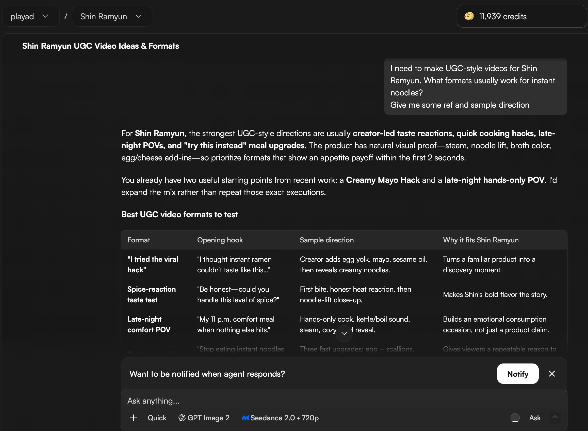Click the Sample direction column header
The width and height of the screenshot is (588, 431).
[x=327, y=240]
